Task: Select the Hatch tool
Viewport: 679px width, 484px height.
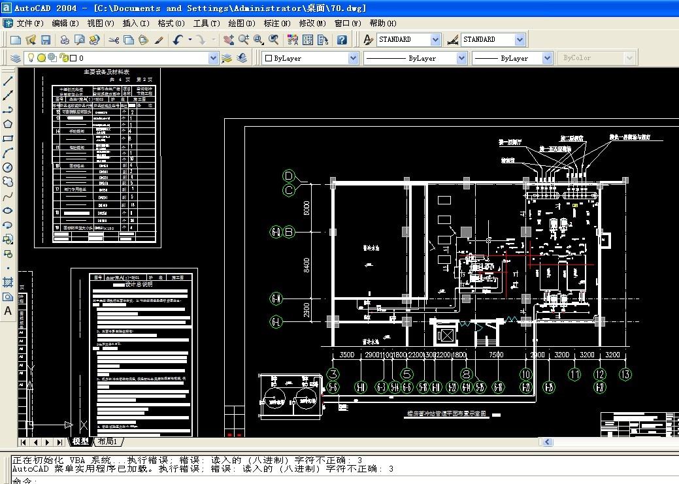Action: coord(8,282)
